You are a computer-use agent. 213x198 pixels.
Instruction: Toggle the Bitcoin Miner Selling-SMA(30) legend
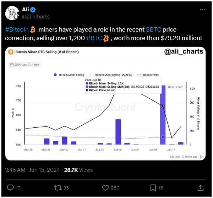click(110, 75)
